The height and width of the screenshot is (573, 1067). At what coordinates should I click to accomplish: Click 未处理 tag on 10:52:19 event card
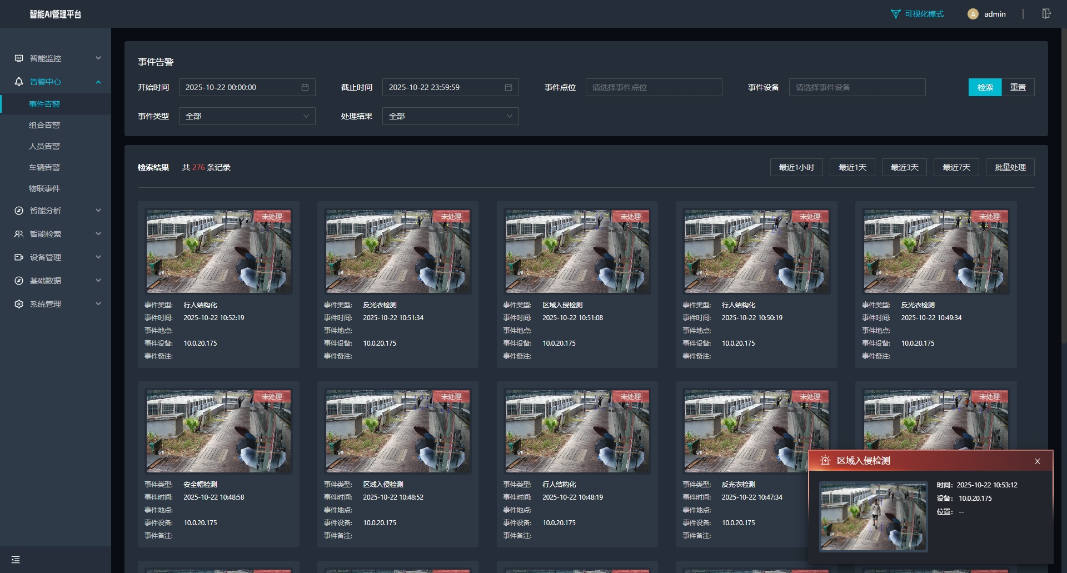pyautogui.click(x=272, y=217)
